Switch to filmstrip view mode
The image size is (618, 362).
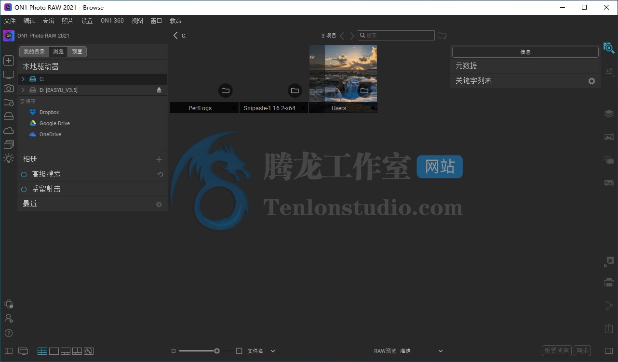(x=66, y=351)
